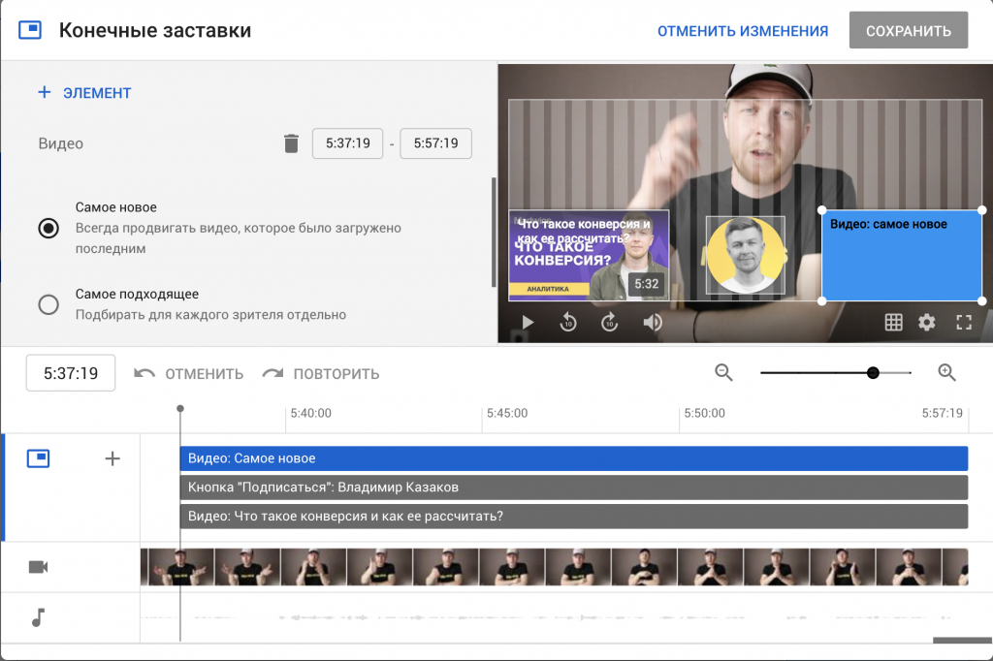
Task: Add a new element via ЭЛЕМЕНТ
Action: point(85,92)
